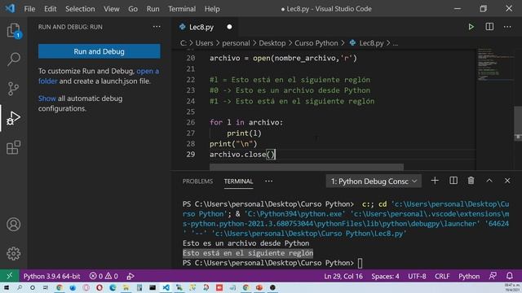Open the Explorer view in activity bar

13,31
